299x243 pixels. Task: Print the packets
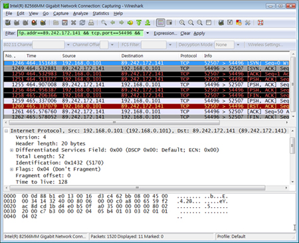point(91,23)
